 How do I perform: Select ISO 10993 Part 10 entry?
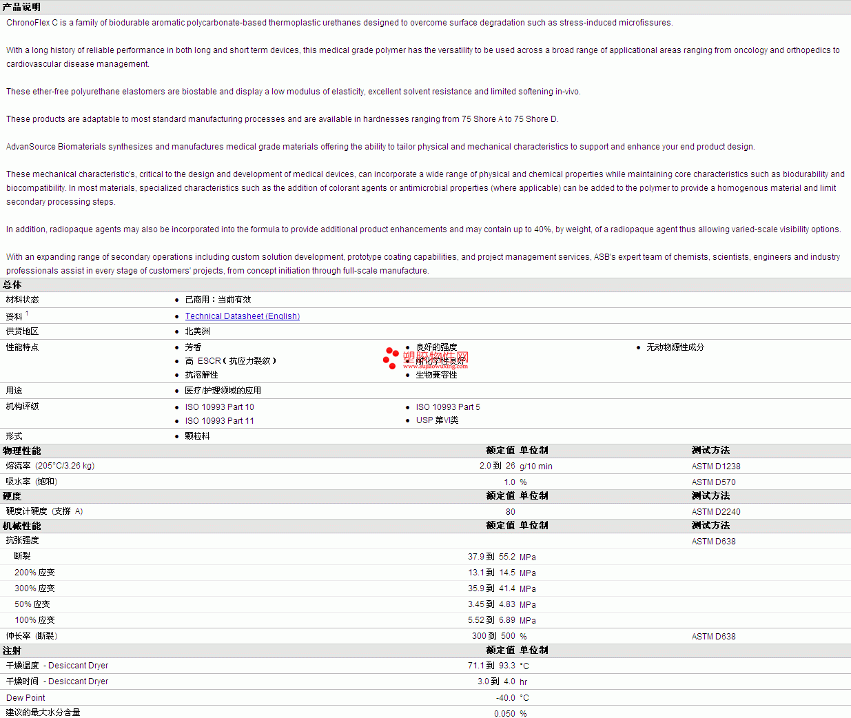tap(220, 407)
